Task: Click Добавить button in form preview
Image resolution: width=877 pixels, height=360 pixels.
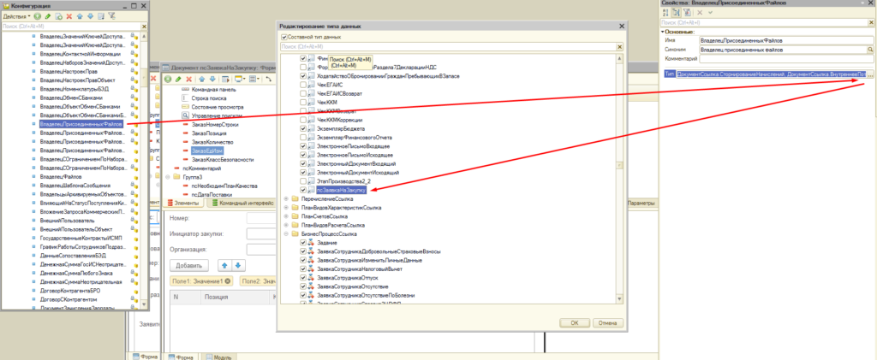Action: coord(188,266)
